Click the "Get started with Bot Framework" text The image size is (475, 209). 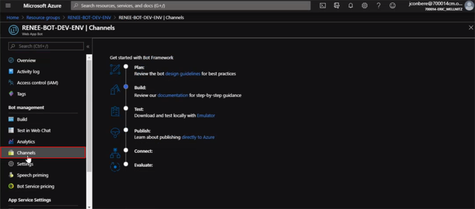tap(142, 58)
